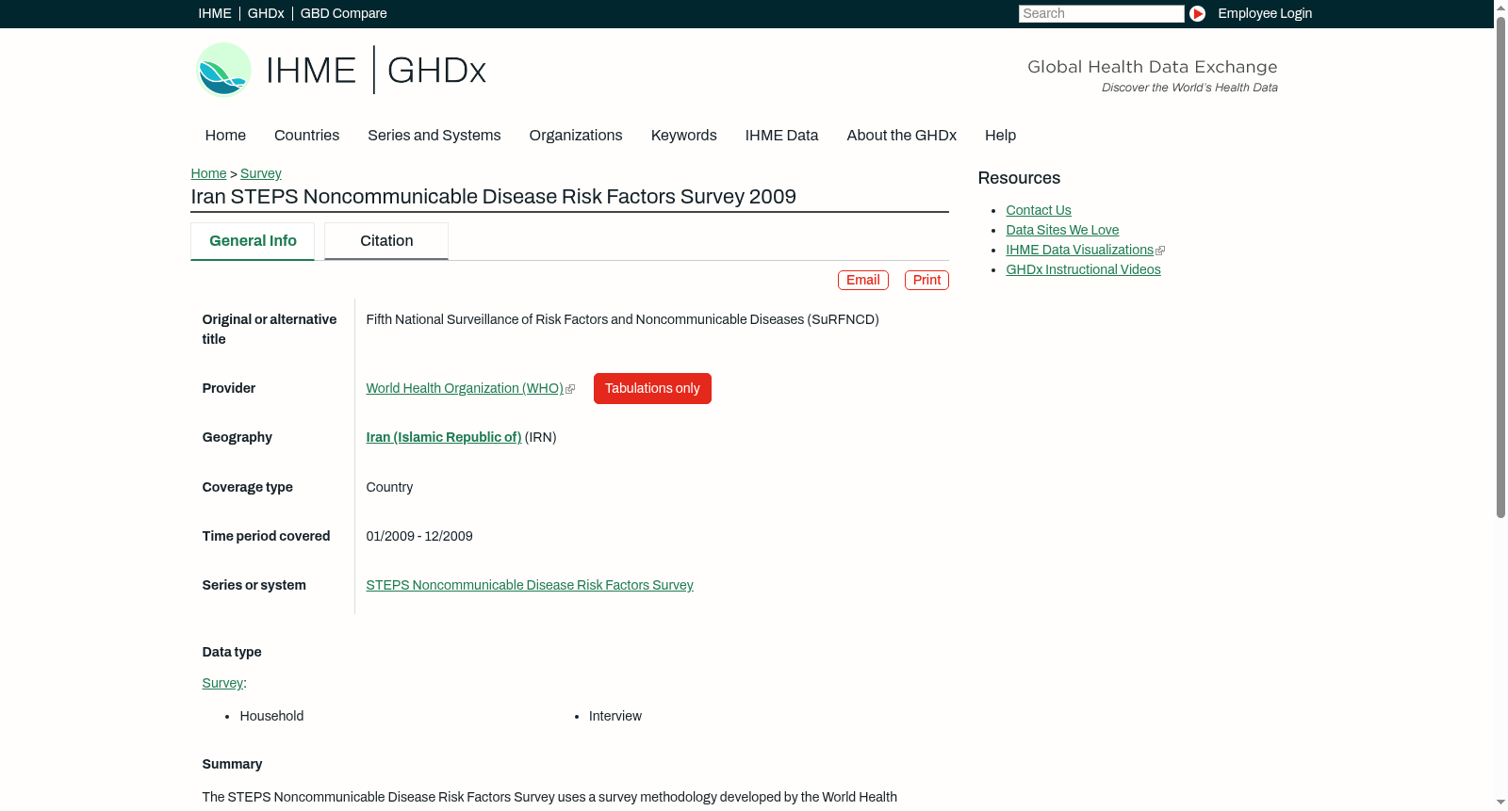Click the scrollbar up arrow
The height and width of the screenshot is (811, 1508).
pyautogui.click(x=1500, y=7)
